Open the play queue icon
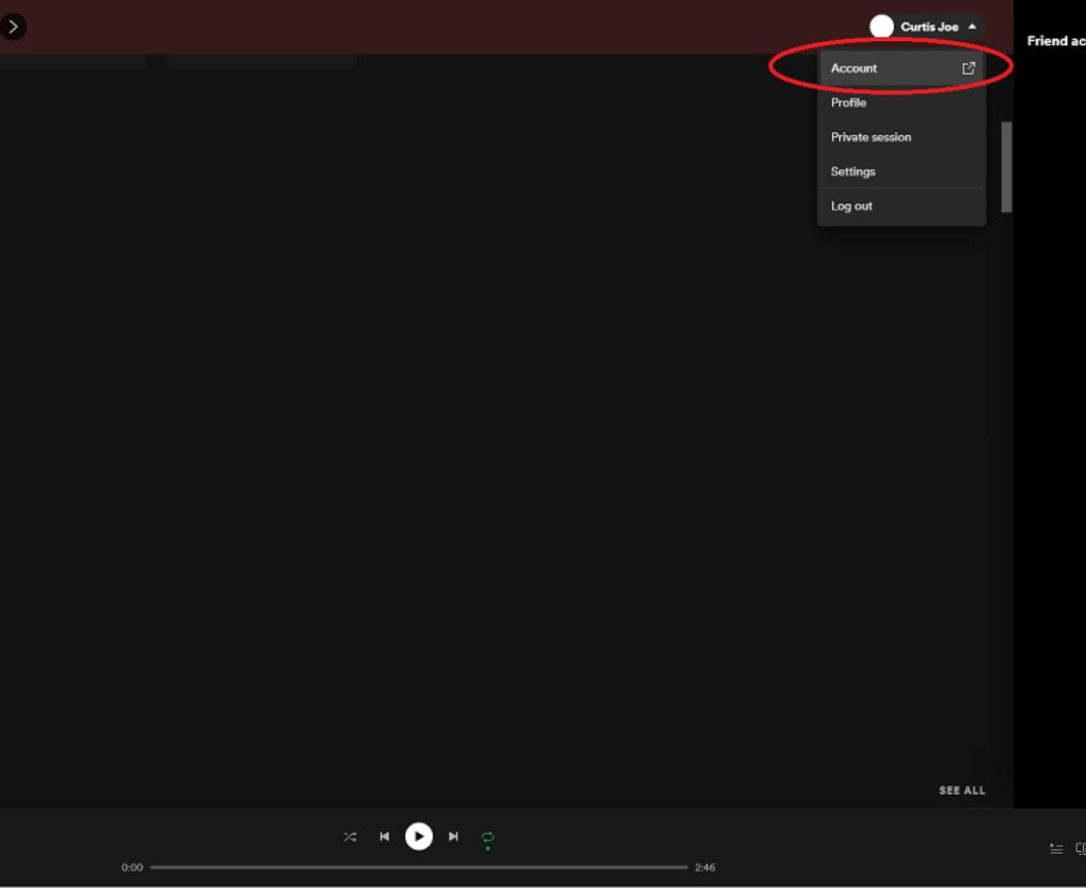1086x888 pixels. click(x=1056, y=848)
